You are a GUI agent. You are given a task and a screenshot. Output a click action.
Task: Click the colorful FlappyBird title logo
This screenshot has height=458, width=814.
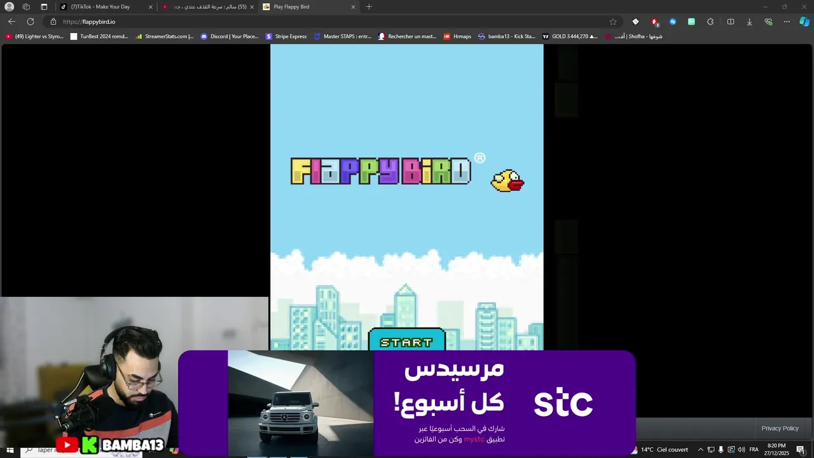tap(381, 171)
